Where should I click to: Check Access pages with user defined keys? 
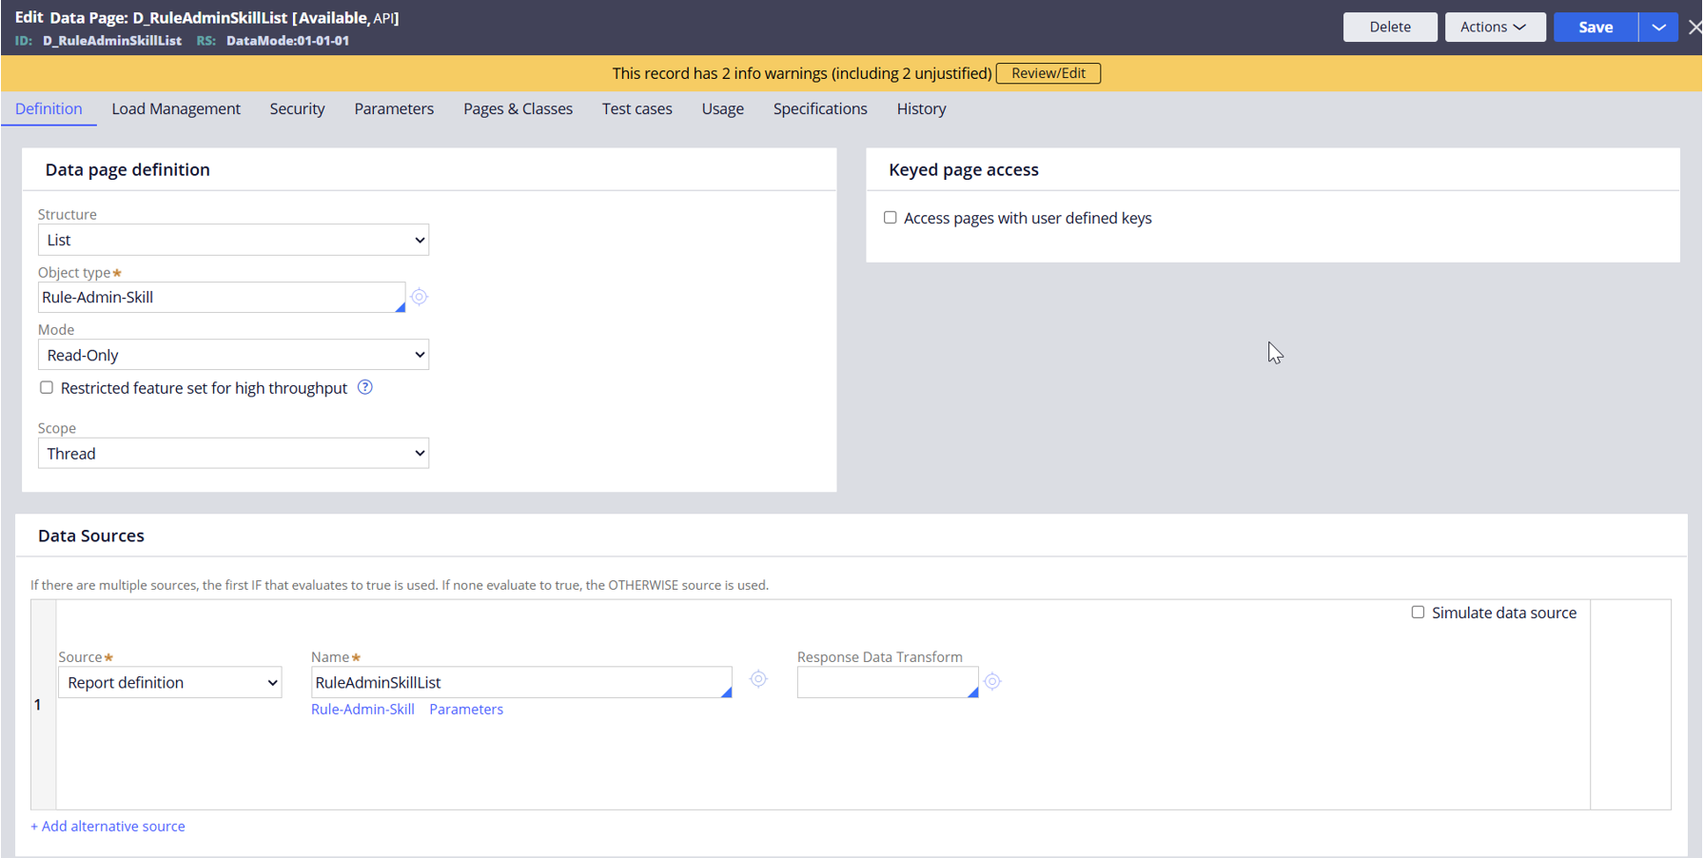tap(891, 218)
